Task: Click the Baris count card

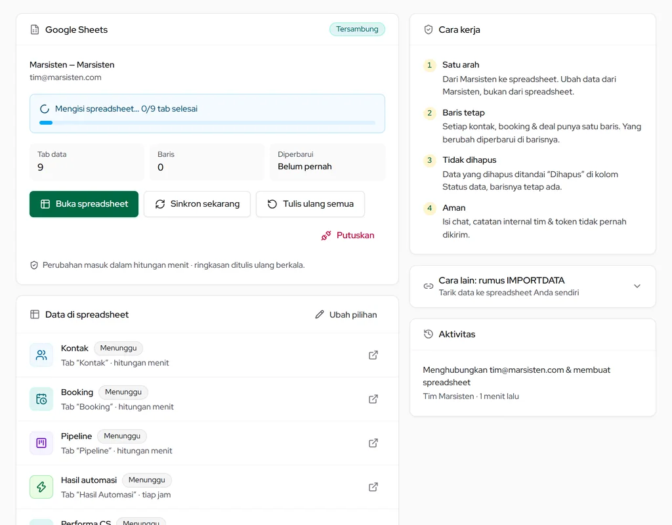Action: point(207,162)
